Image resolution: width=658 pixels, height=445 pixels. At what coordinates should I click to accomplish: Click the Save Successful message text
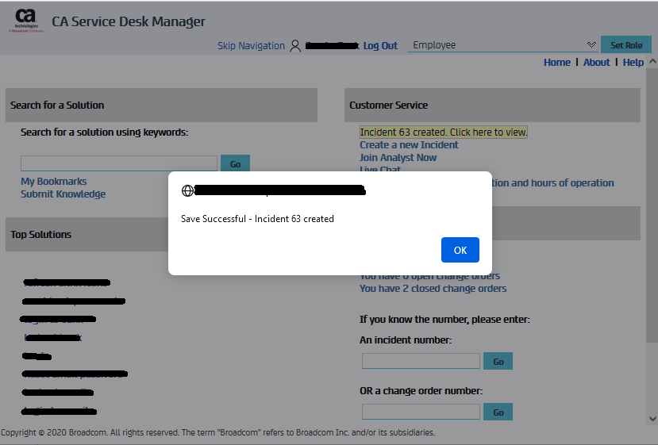click(x=257, y=219)
